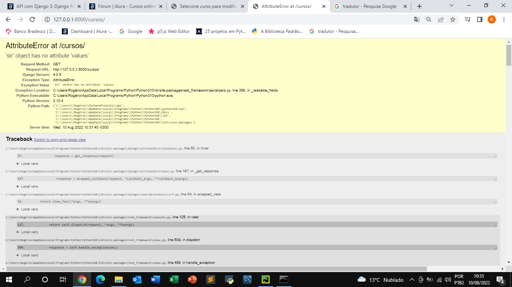Open the volume control in system tray

pyautogui.click(x=448, y=280)
